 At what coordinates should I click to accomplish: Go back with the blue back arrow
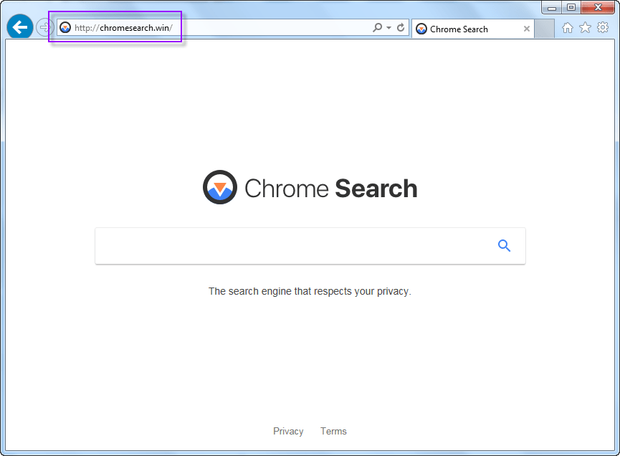coord(20,27)
